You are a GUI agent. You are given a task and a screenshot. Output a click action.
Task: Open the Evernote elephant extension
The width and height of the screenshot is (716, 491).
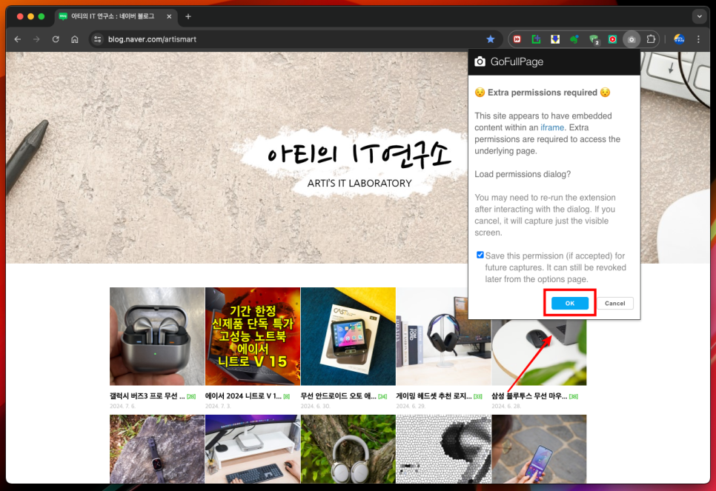pyautogui.click(x=574, y=39)
